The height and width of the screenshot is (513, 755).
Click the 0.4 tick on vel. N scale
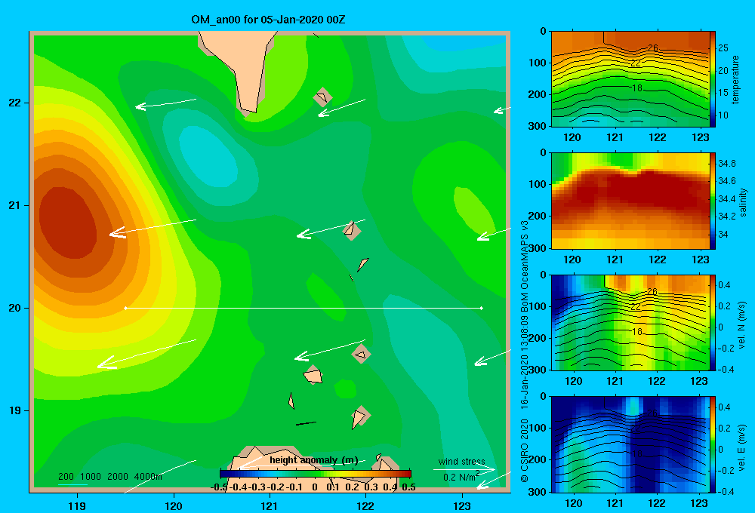(724, 285)
